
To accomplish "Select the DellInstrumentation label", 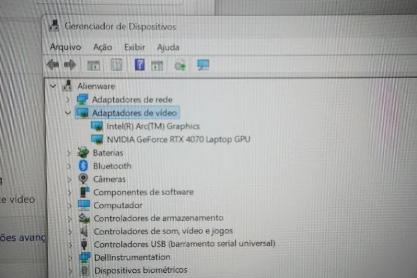I will [132, 257].
